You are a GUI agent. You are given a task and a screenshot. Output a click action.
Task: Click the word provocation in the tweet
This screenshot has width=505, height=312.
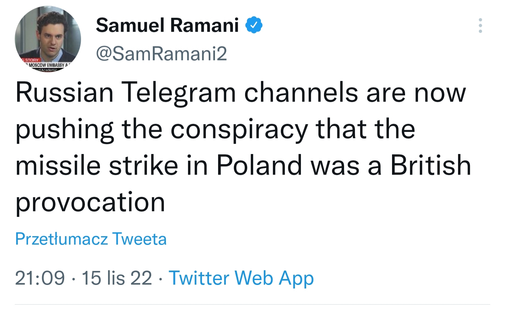tap(90, 202)
